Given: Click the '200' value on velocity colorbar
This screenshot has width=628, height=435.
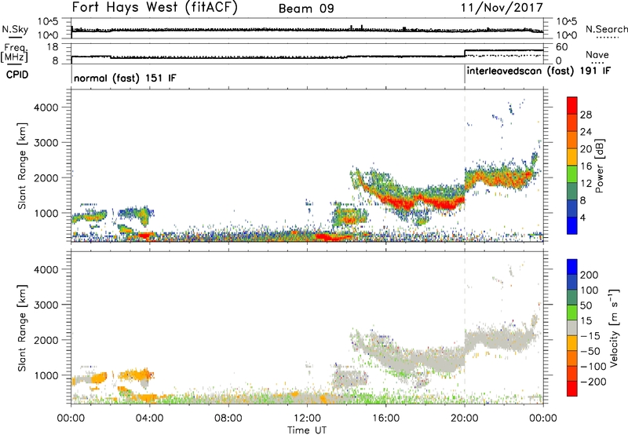Looking at the screenshot, I should pyautogui.click(x=590, y=275).
